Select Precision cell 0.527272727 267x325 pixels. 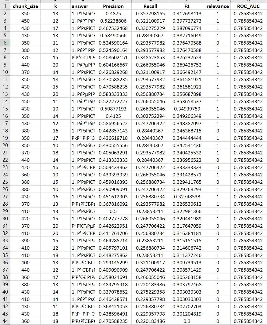(x=113, y=102)
